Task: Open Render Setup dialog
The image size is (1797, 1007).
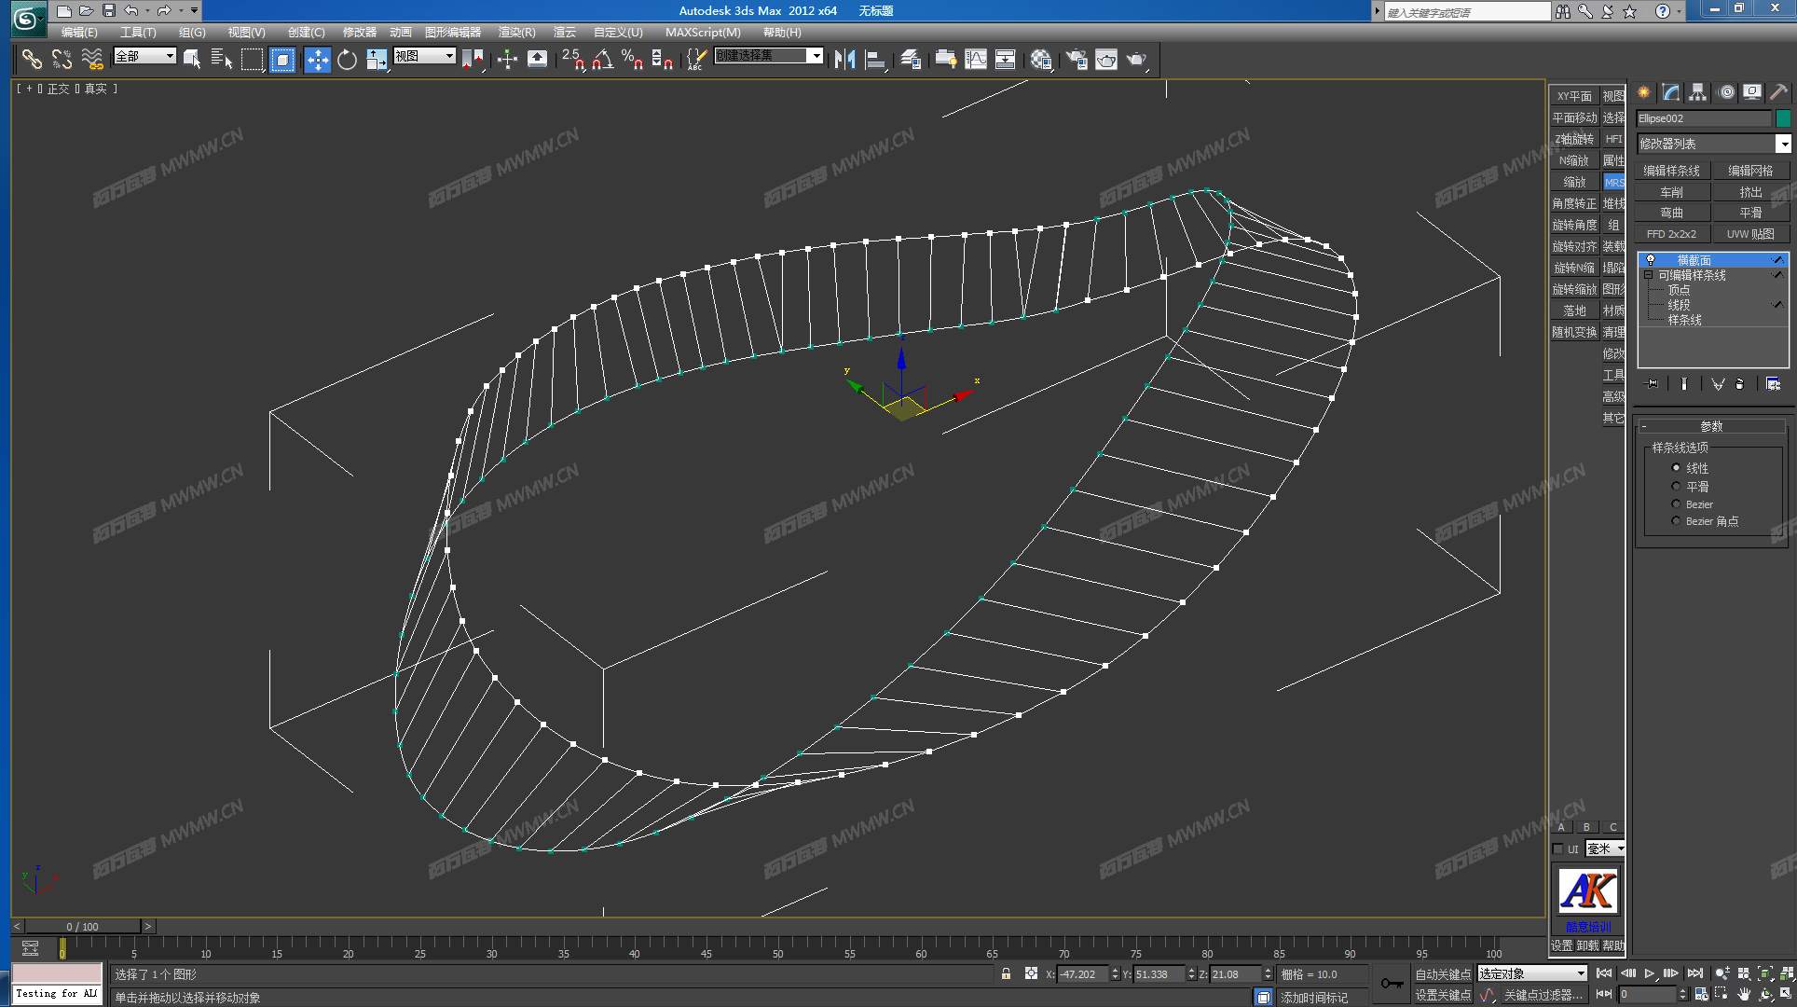Action: (x=1077, y=60)
